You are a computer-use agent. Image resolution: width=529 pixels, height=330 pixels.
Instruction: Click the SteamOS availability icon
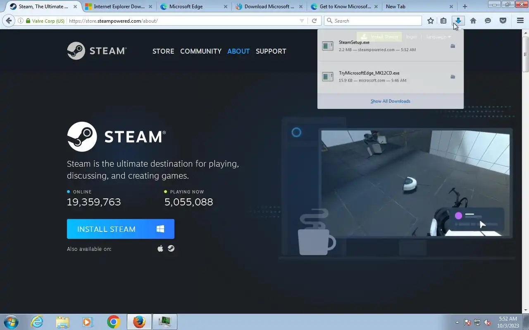point(171,248)
